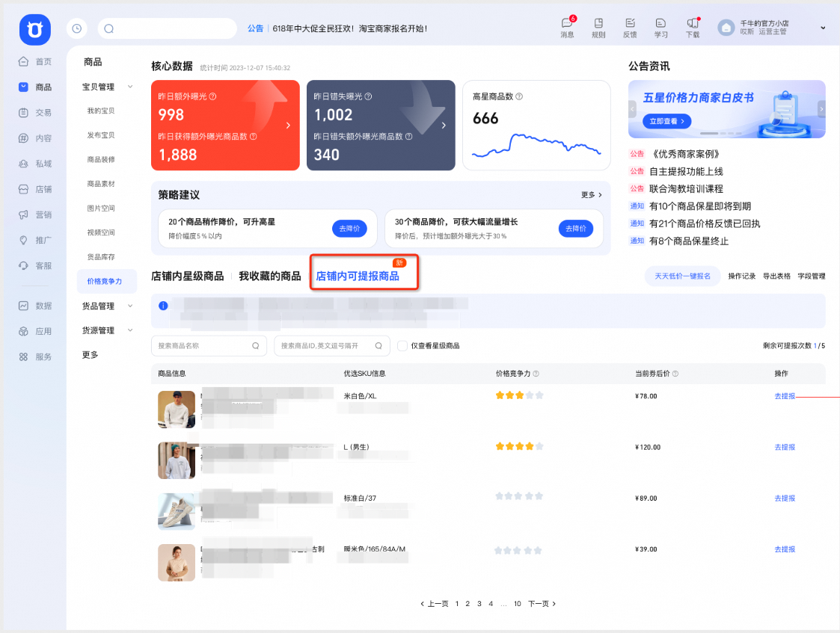Click 下一页 pagination control
Screen dimensions: 840x633
click(542, 604)
